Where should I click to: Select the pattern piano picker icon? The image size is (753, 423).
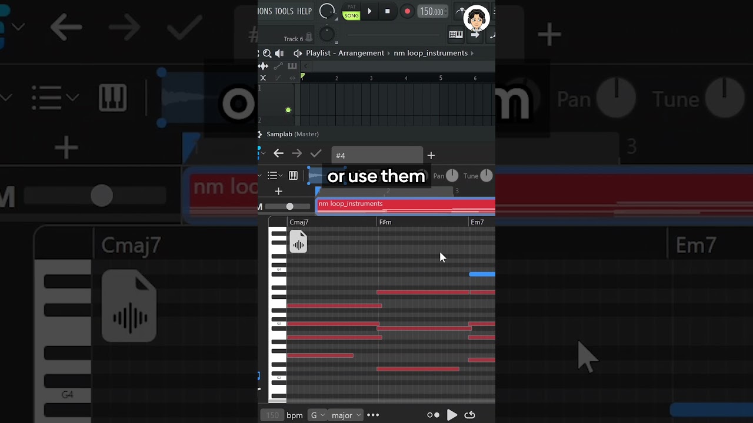[x=292, y=66]
